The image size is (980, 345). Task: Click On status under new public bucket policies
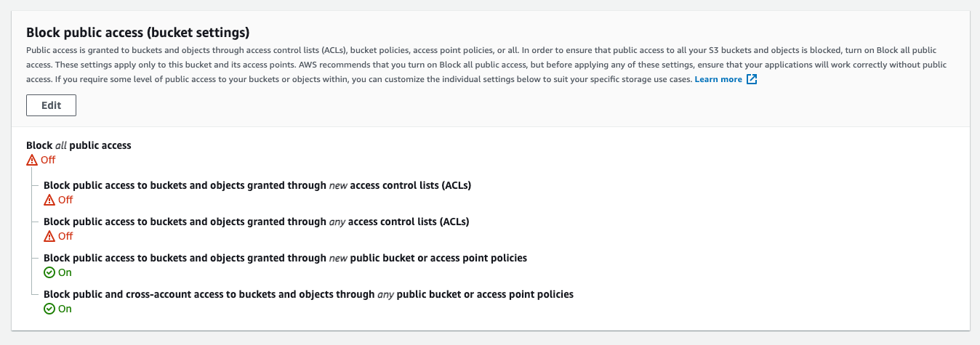65,272
